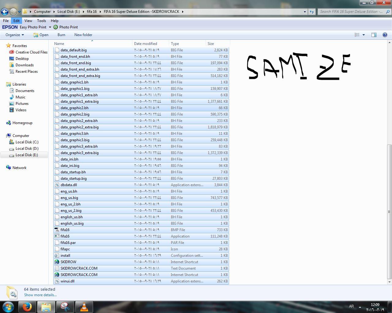Open the view options dropdown arrow
The width and height of the screenshot is (392, 313).
tap(364, 35)
